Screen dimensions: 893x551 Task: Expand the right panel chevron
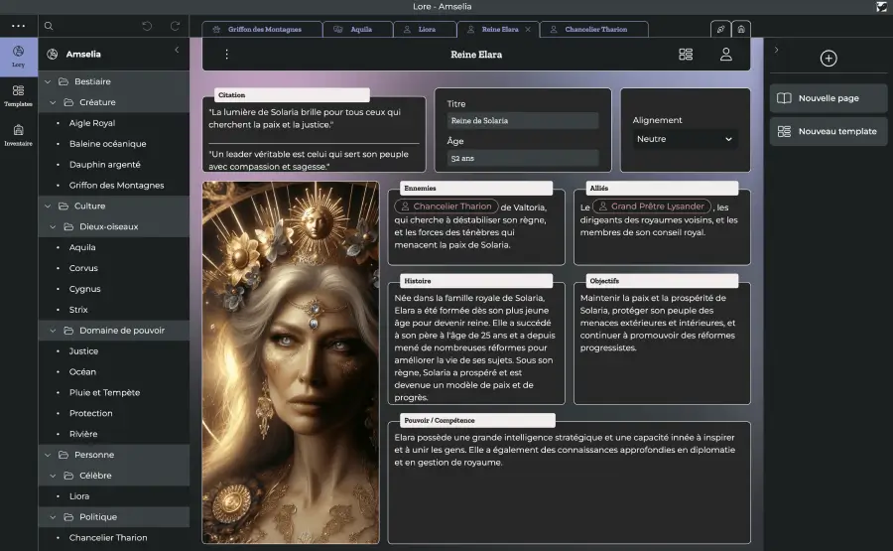coord(776,51)
